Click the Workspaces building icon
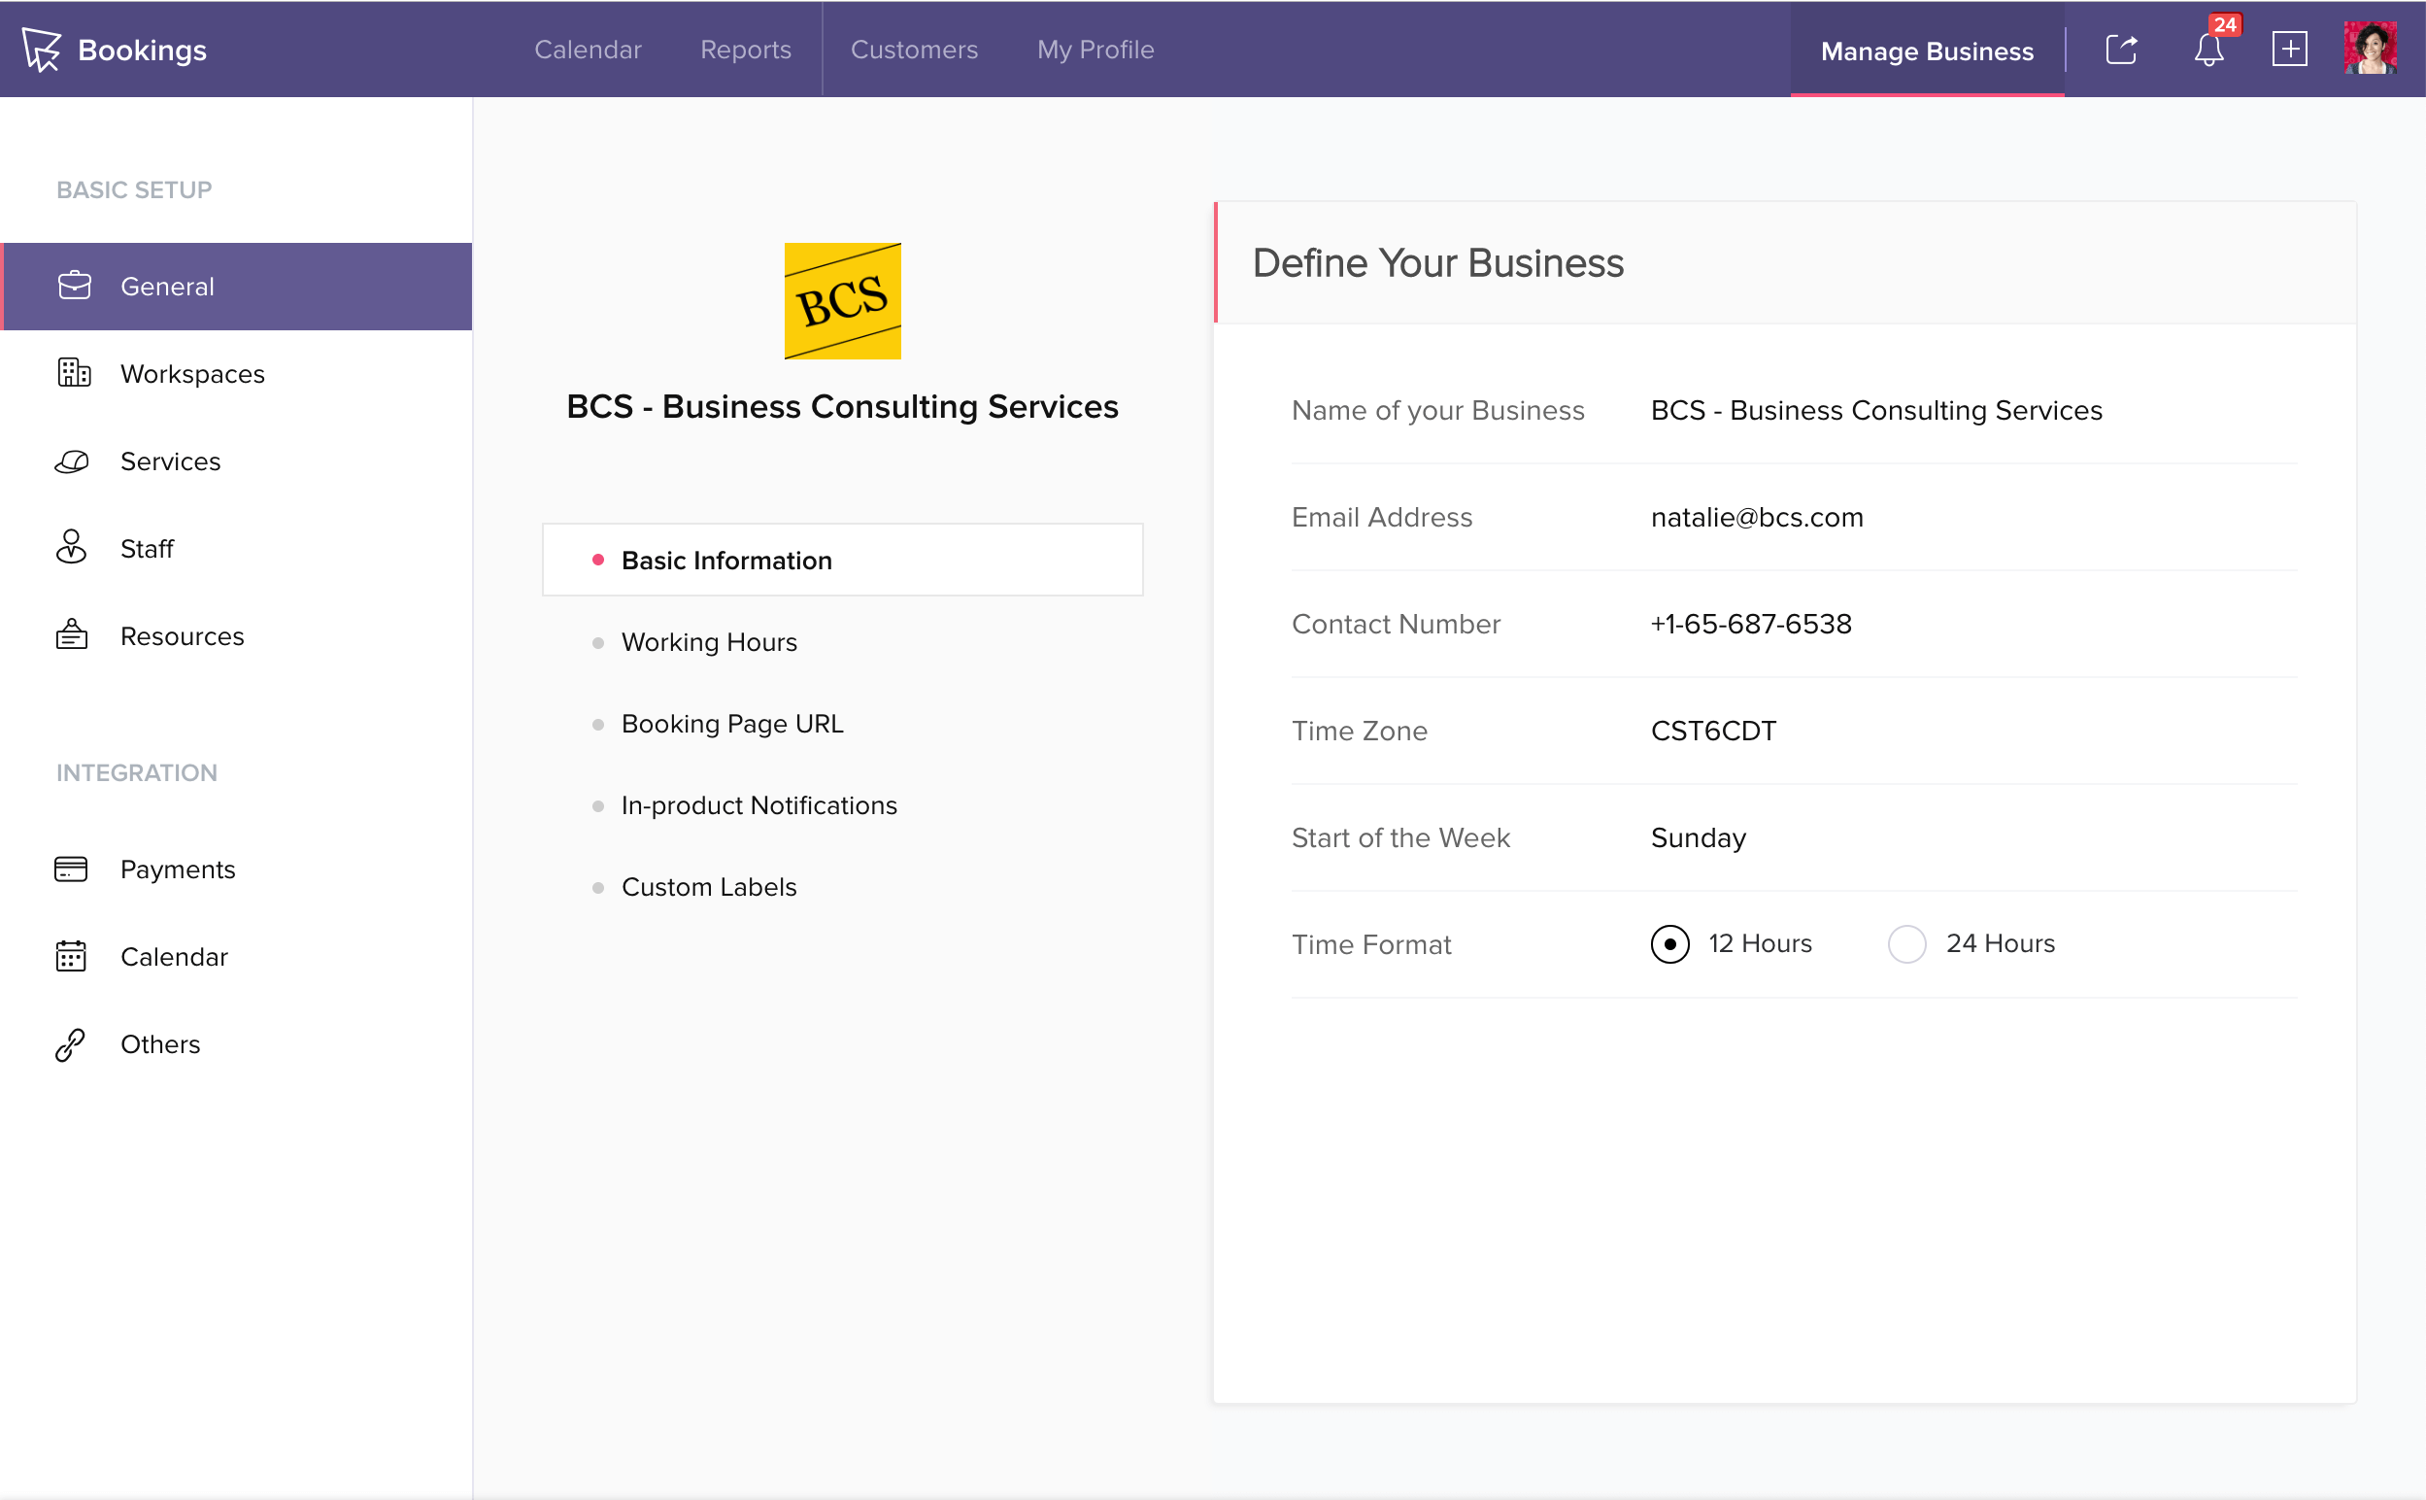2426x1500 pixels. click(x=74, y=373)
